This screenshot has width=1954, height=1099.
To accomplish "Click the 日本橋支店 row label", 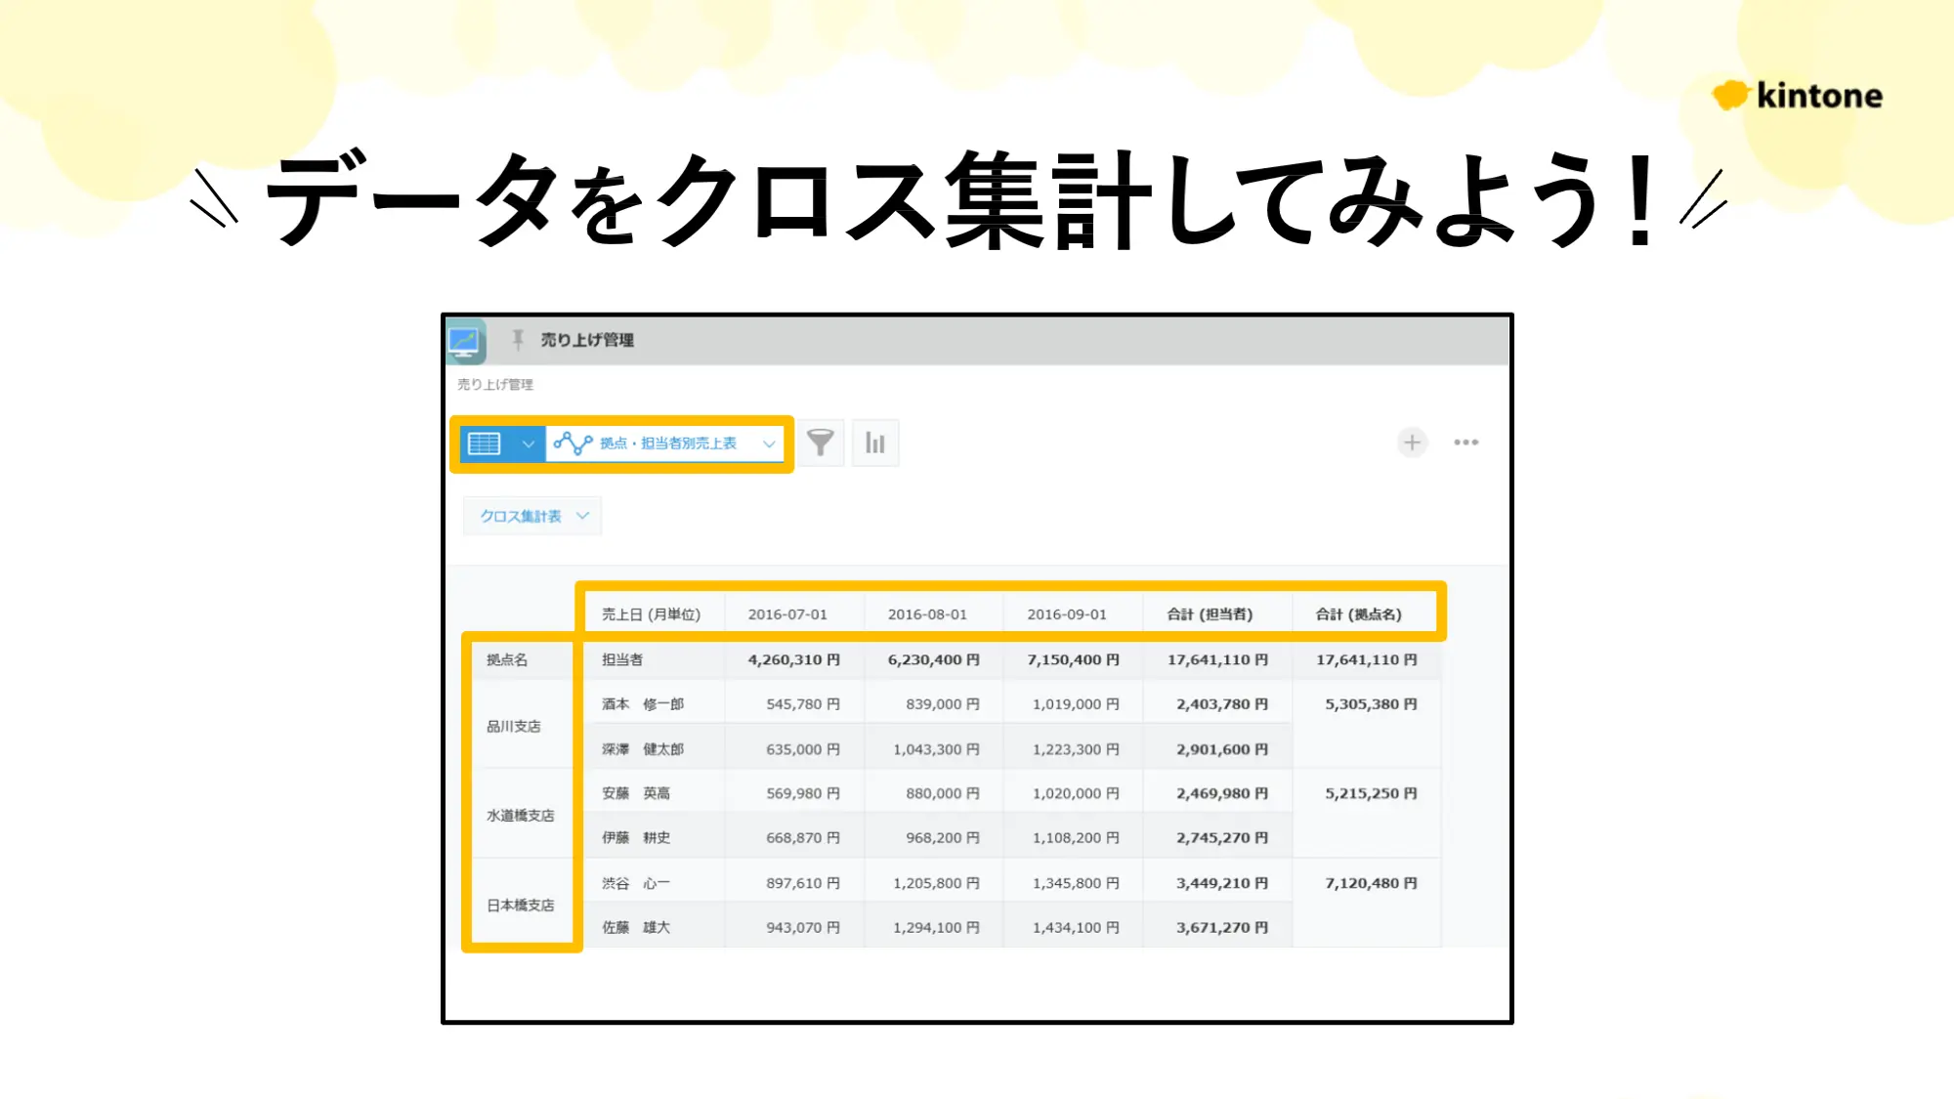I will pos(521,905).
